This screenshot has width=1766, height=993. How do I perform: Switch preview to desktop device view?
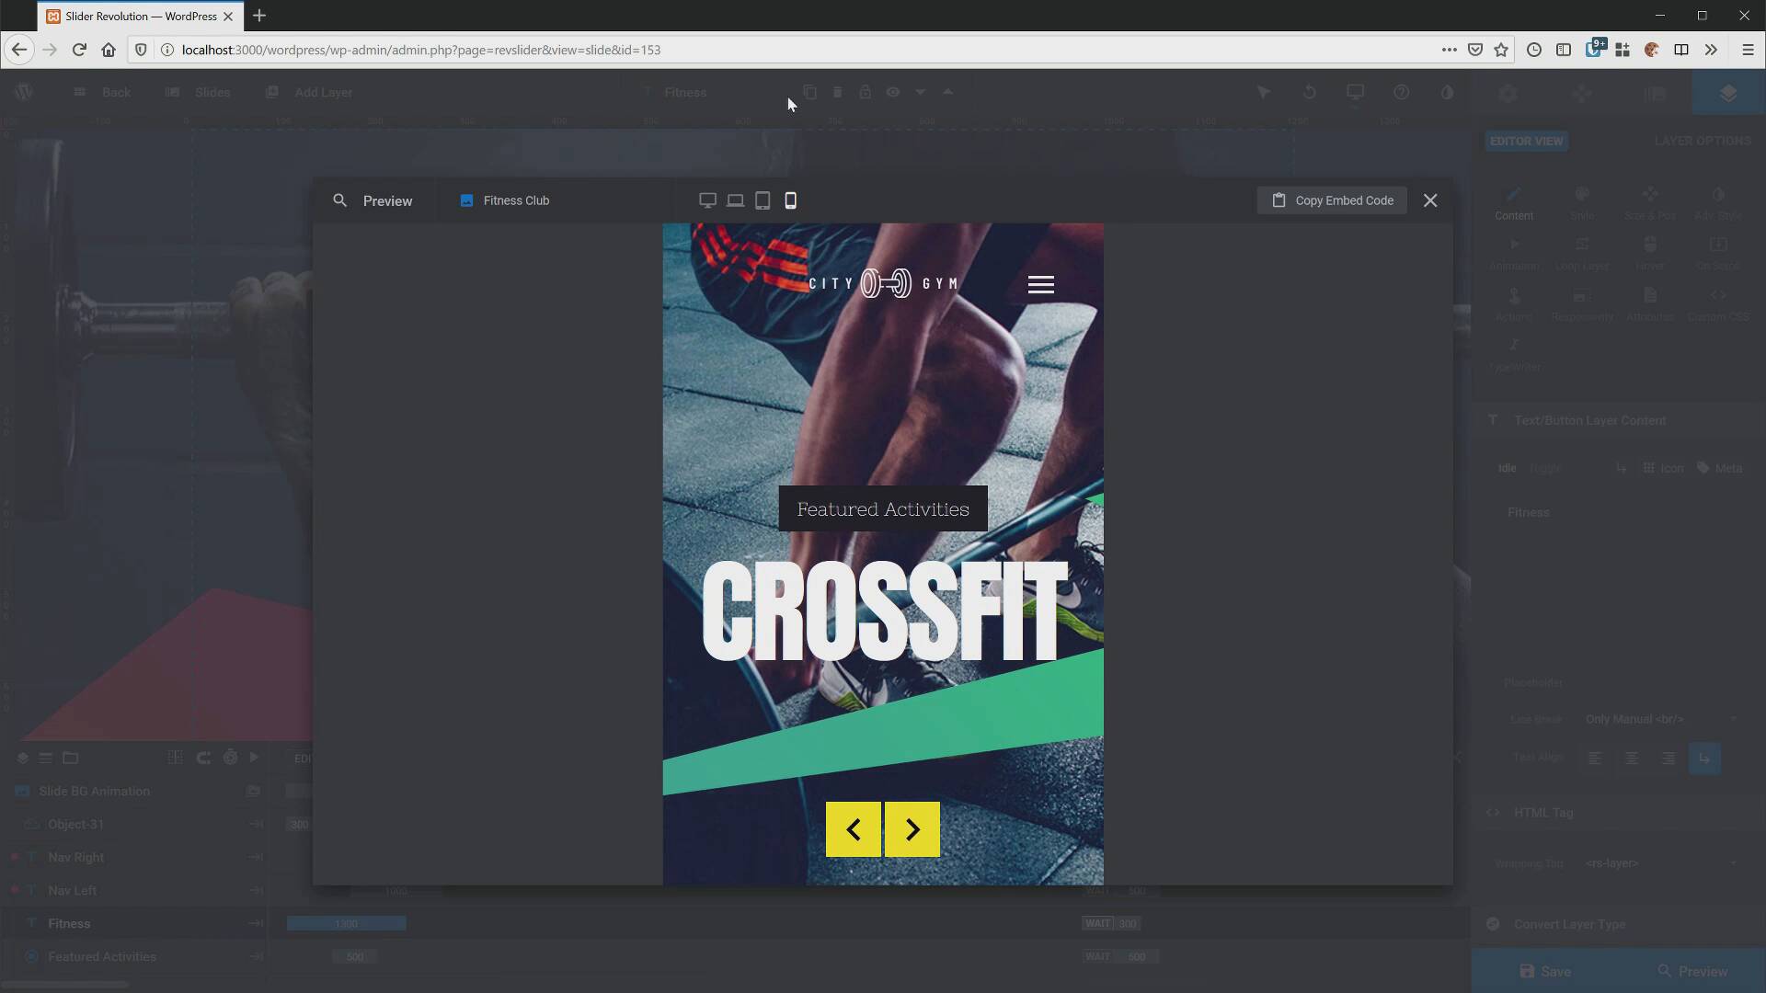coord(707,200)
